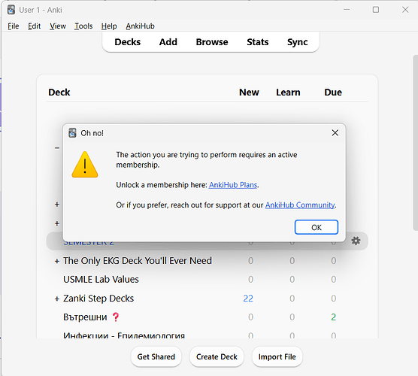Select the USMLE Lab Values deck
418x376 pixels.
tap(101, 279)
